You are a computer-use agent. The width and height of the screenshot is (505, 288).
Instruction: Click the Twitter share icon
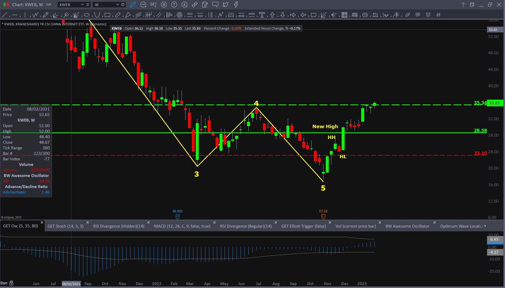coord(225,4)
